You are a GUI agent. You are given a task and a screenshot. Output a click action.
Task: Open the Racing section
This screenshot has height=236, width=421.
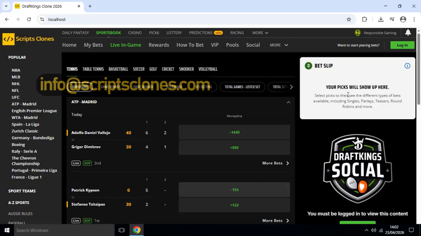click(237, 33)
